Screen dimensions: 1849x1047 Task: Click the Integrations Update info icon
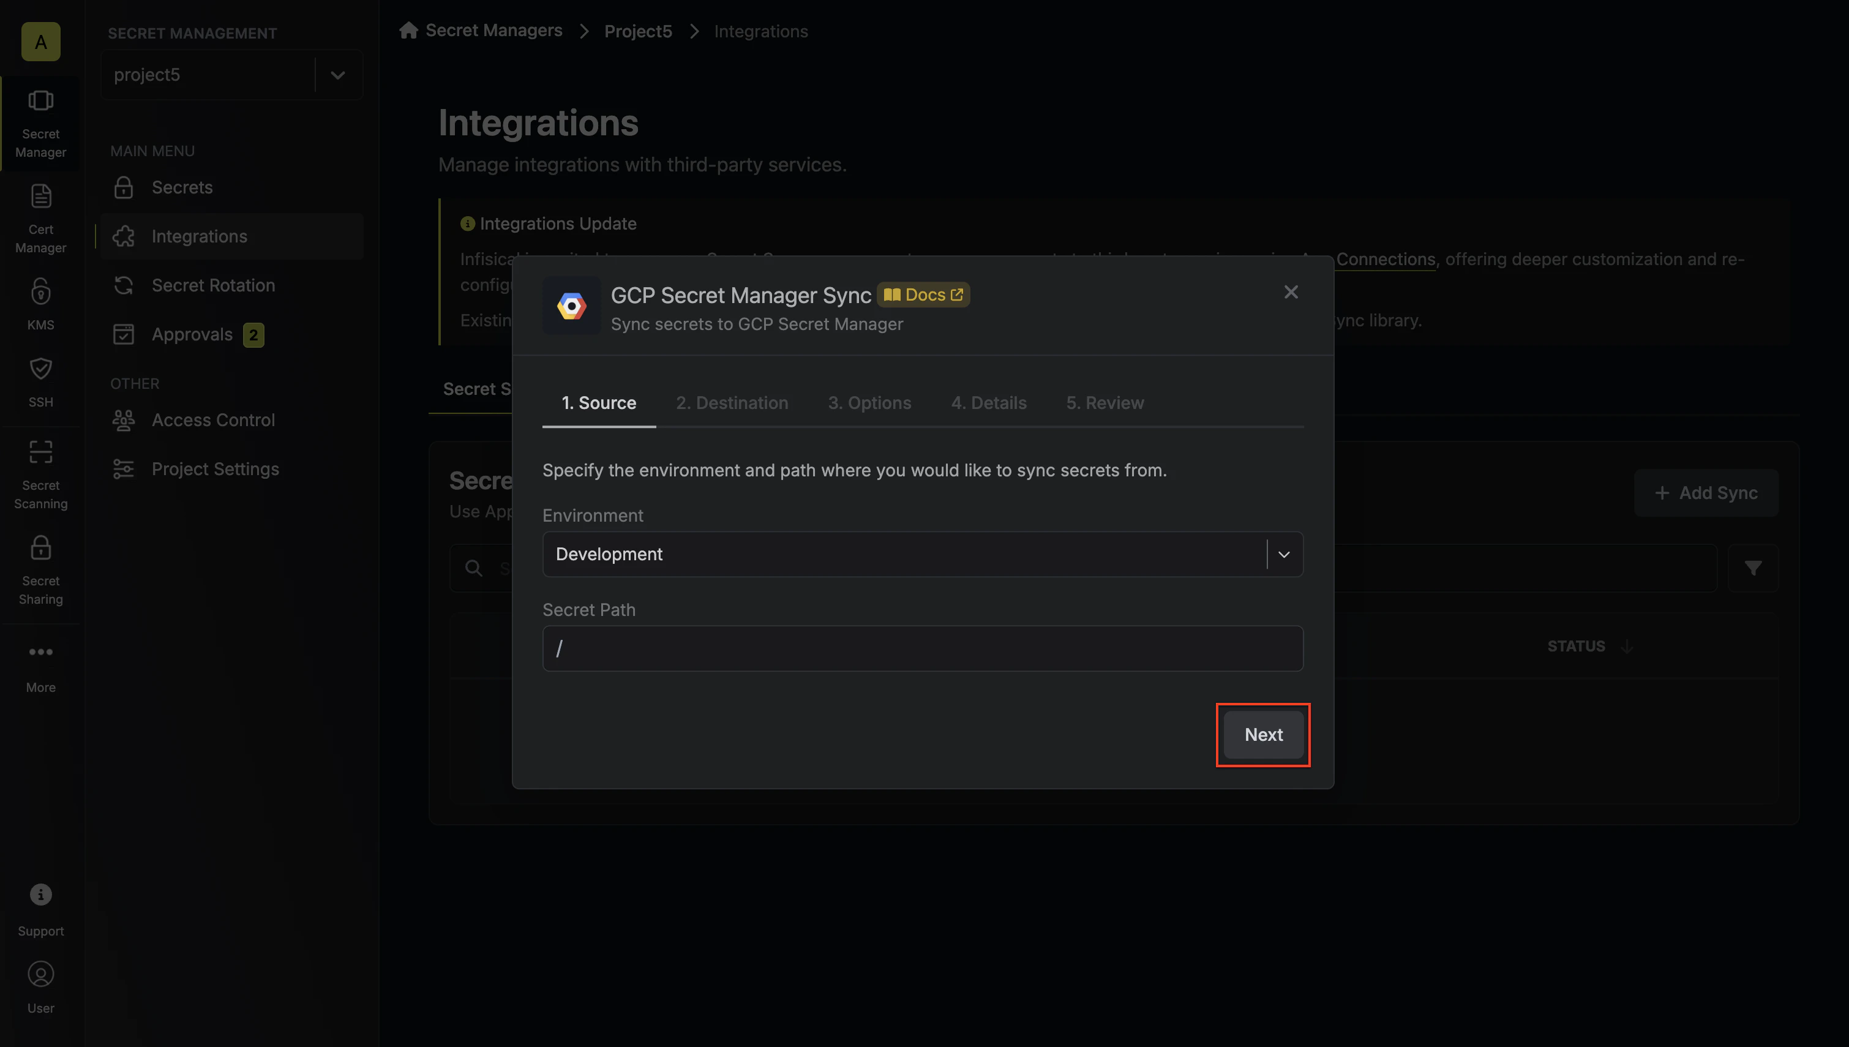coord(467,223)
